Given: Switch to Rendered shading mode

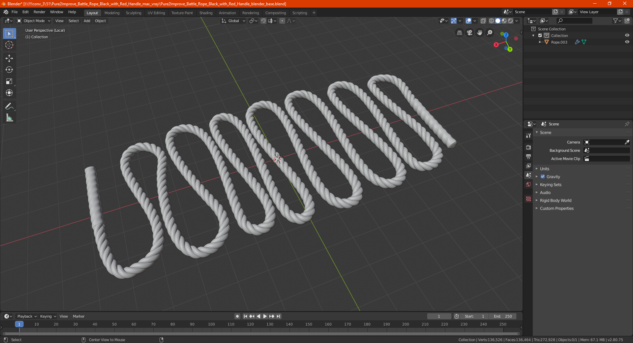Looking at the screenshot, I should (x=510, y=21).
